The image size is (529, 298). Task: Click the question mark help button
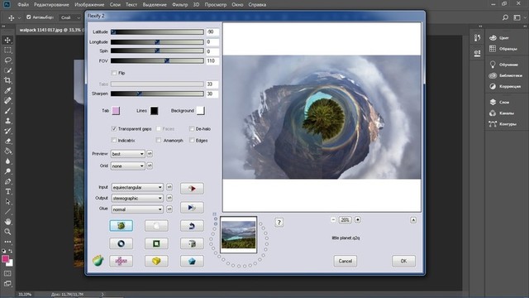[x=279, y=223]
